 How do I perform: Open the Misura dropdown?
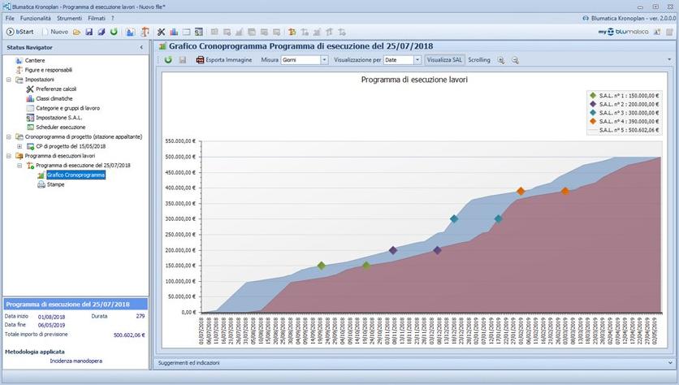point(324,60)
